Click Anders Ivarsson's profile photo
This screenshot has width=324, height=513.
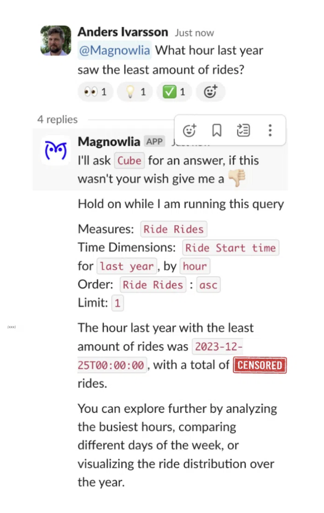click(x=56, y=41)
